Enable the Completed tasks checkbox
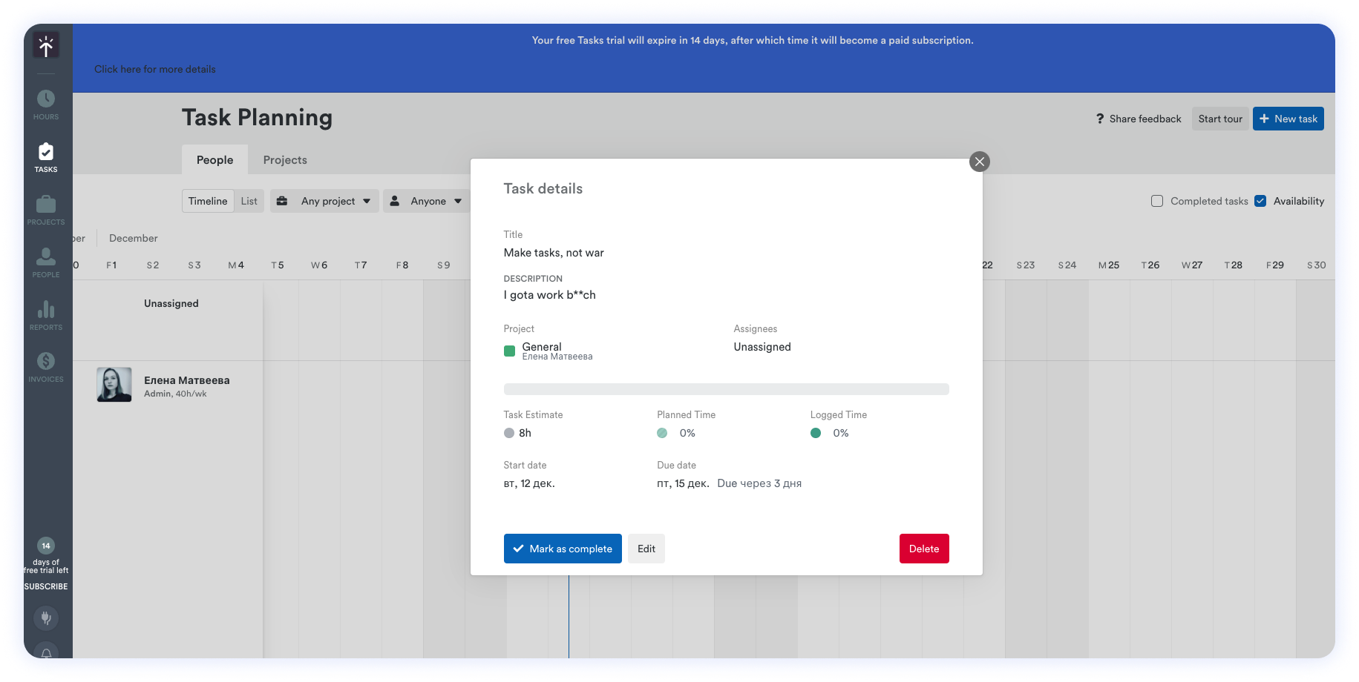The image size is (1359, 682). 1156,201
